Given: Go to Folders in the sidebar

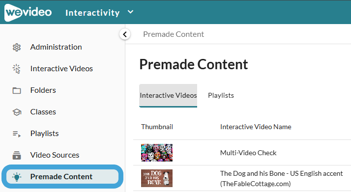Looking at the screenshot, I should click(43, 90).
